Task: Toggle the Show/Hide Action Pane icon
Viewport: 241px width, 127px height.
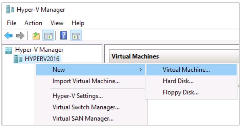Action: pos(76,36)
